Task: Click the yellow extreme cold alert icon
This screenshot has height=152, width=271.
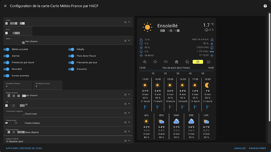Action: 198,62
